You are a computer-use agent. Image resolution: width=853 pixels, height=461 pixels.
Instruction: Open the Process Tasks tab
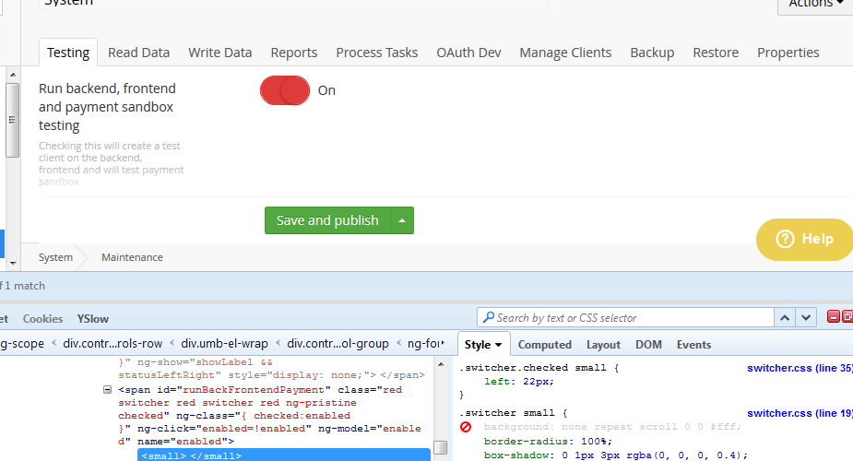(x=376, y=53)
